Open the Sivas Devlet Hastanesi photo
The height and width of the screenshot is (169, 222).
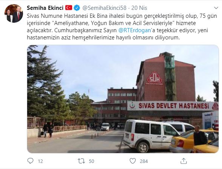pos(123,99)
